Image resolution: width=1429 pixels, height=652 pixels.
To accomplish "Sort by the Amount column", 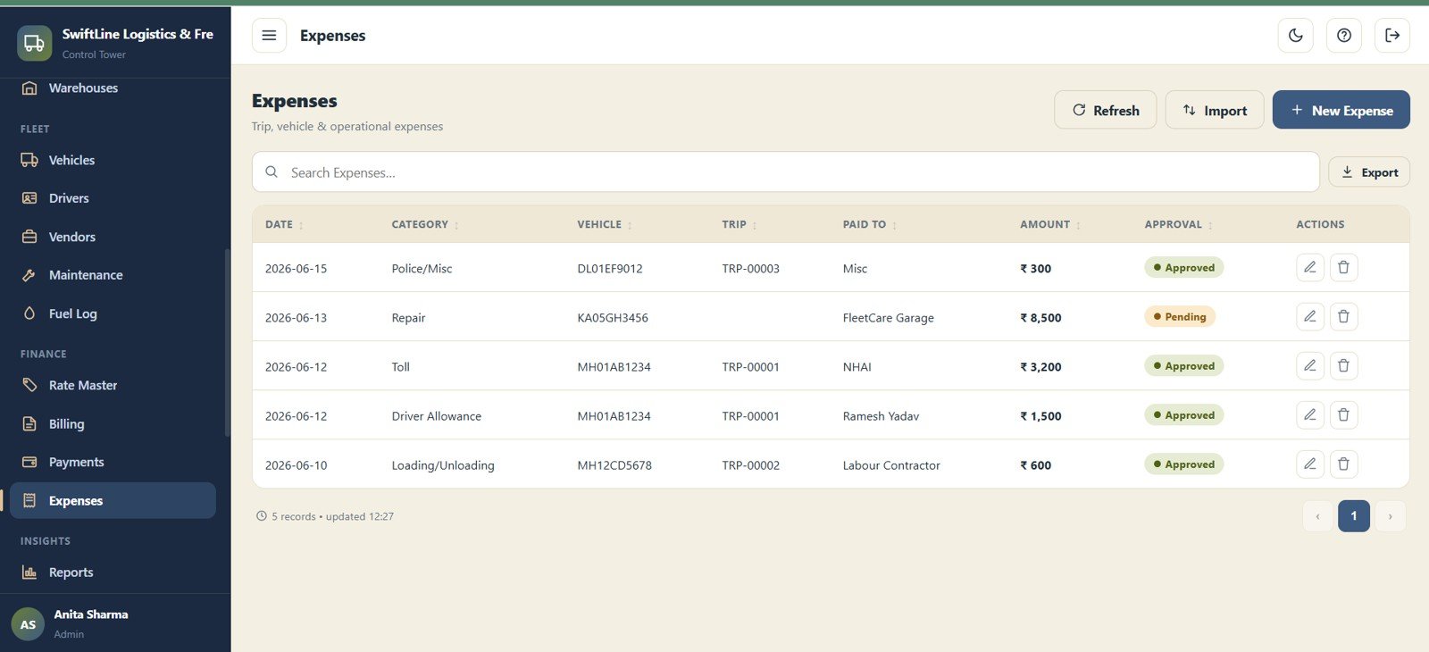I will [x=1050, y=224].
